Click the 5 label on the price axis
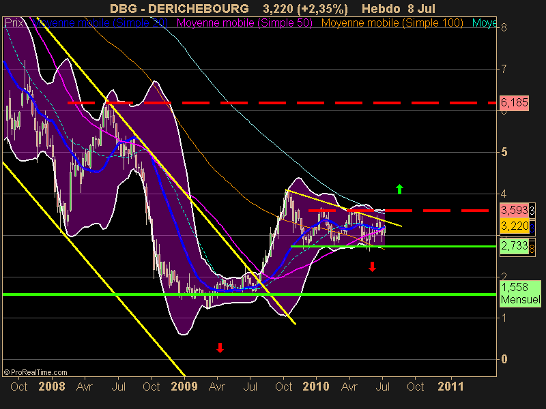The height and width of the screenshot is (409, 546). [x=504, y=152]
